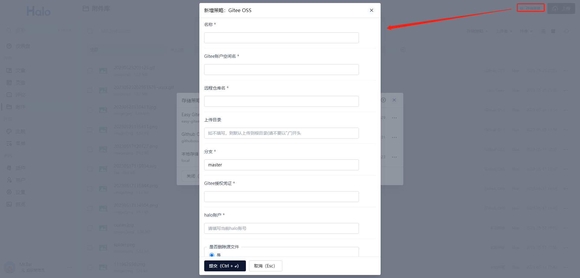Tick the select-all checkbox above attachment list
580x278 pixels.
point(90,31)
